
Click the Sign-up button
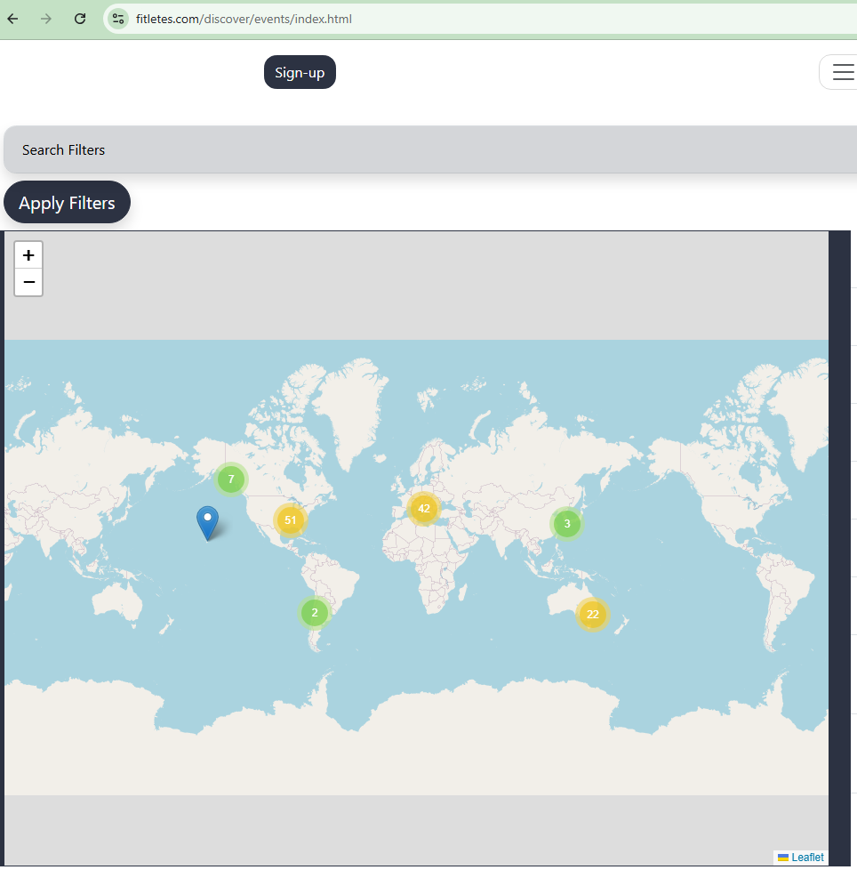tap(300, 72)
